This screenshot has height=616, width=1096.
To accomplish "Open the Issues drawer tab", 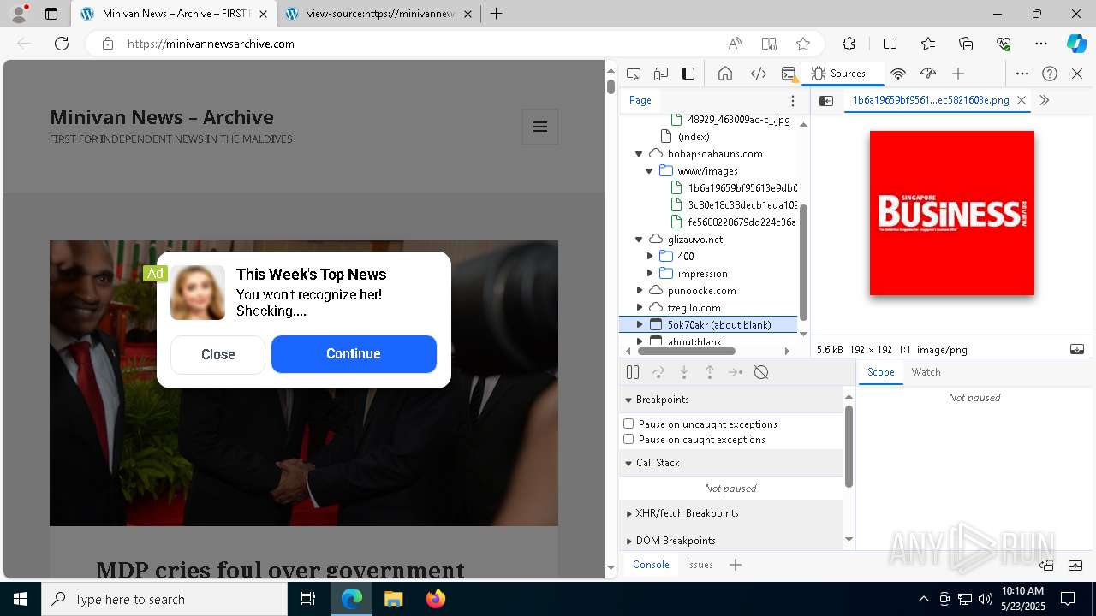I will tap(700, 565).
